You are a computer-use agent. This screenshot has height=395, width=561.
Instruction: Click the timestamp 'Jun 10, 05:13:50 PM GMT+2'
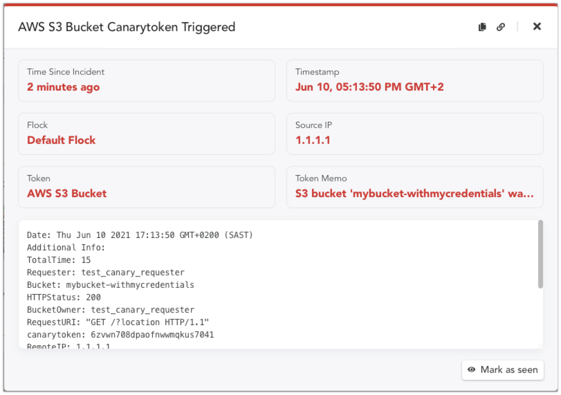click(369, 87)
